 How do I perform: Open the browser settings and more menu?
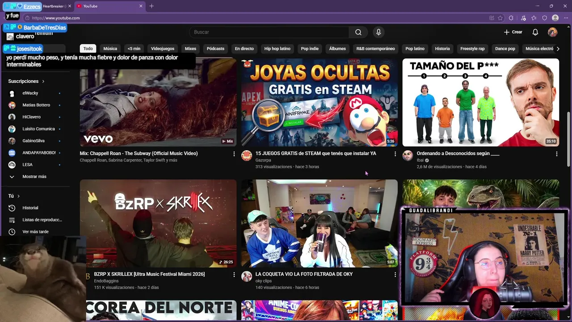click(566, 18)
